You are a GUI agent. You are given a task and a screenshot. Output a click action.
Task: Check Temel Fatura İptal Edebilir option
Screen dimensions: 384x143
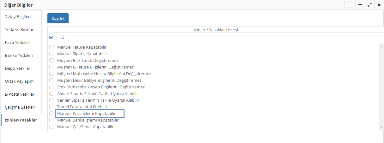(51, 107)
